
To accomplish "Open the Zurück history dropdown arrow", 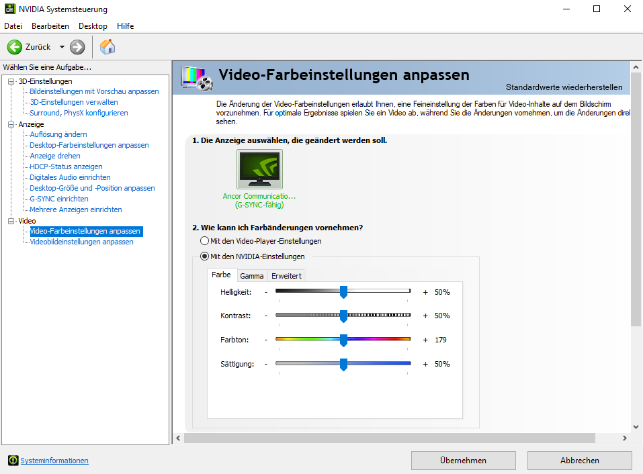I will point(62,47).
